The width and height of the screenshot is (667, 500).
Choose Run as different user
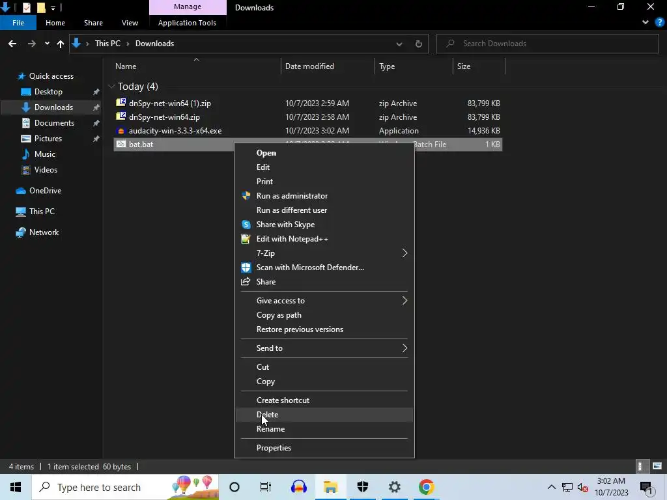click(x=324, y=210)
